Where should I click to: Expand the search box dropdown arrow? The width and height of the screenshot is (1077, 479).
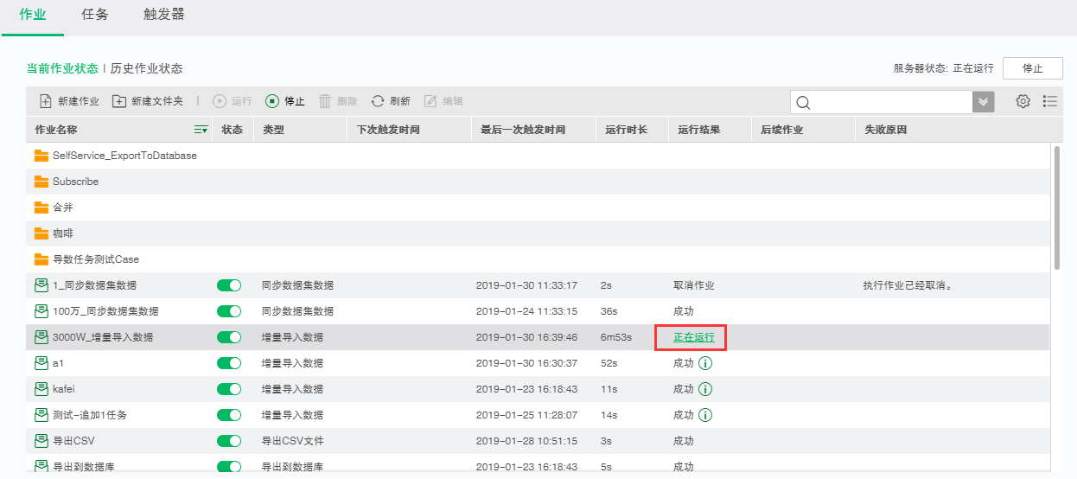coord(984,102)
